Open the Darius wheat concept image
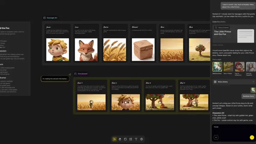256x144 pixels. pyautogui.click(x=115, y=49)
